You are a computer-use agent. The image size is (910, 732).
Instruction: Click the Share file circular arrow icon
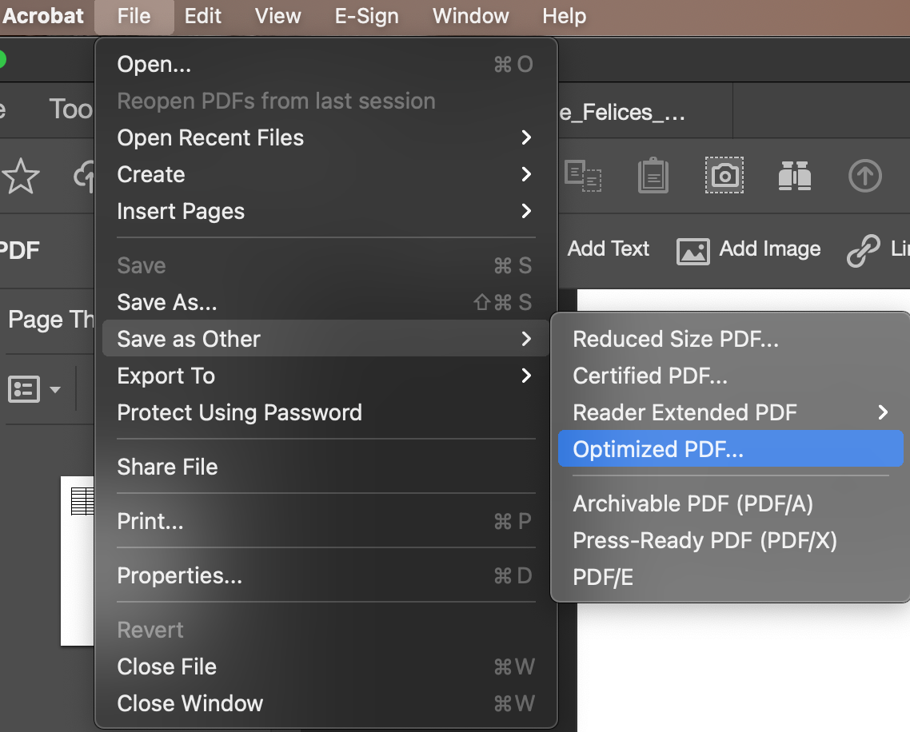point(864,176)
